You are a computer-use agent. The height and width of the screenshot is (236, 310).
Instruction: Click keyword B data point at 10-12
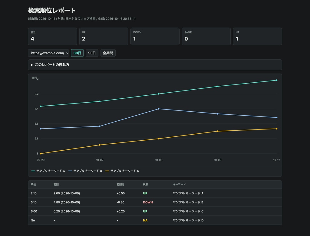(x=276, y=117)
